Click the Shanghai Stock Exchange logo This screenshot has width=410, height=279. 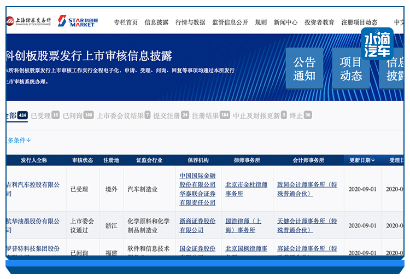click(x=28, y=21)
